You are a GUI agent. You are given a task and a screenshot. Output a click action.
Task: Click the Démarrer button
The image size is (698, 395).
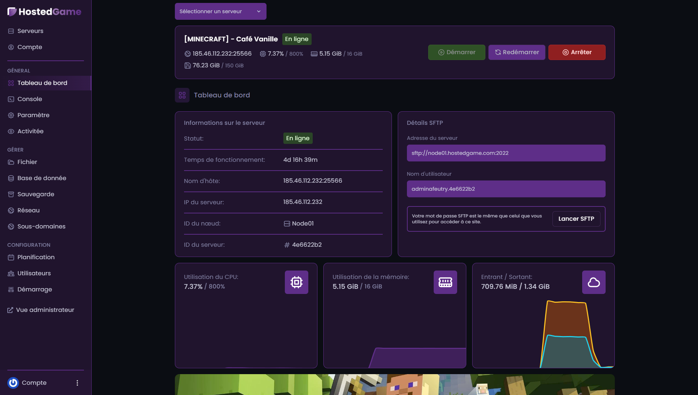tap(456, 52)
